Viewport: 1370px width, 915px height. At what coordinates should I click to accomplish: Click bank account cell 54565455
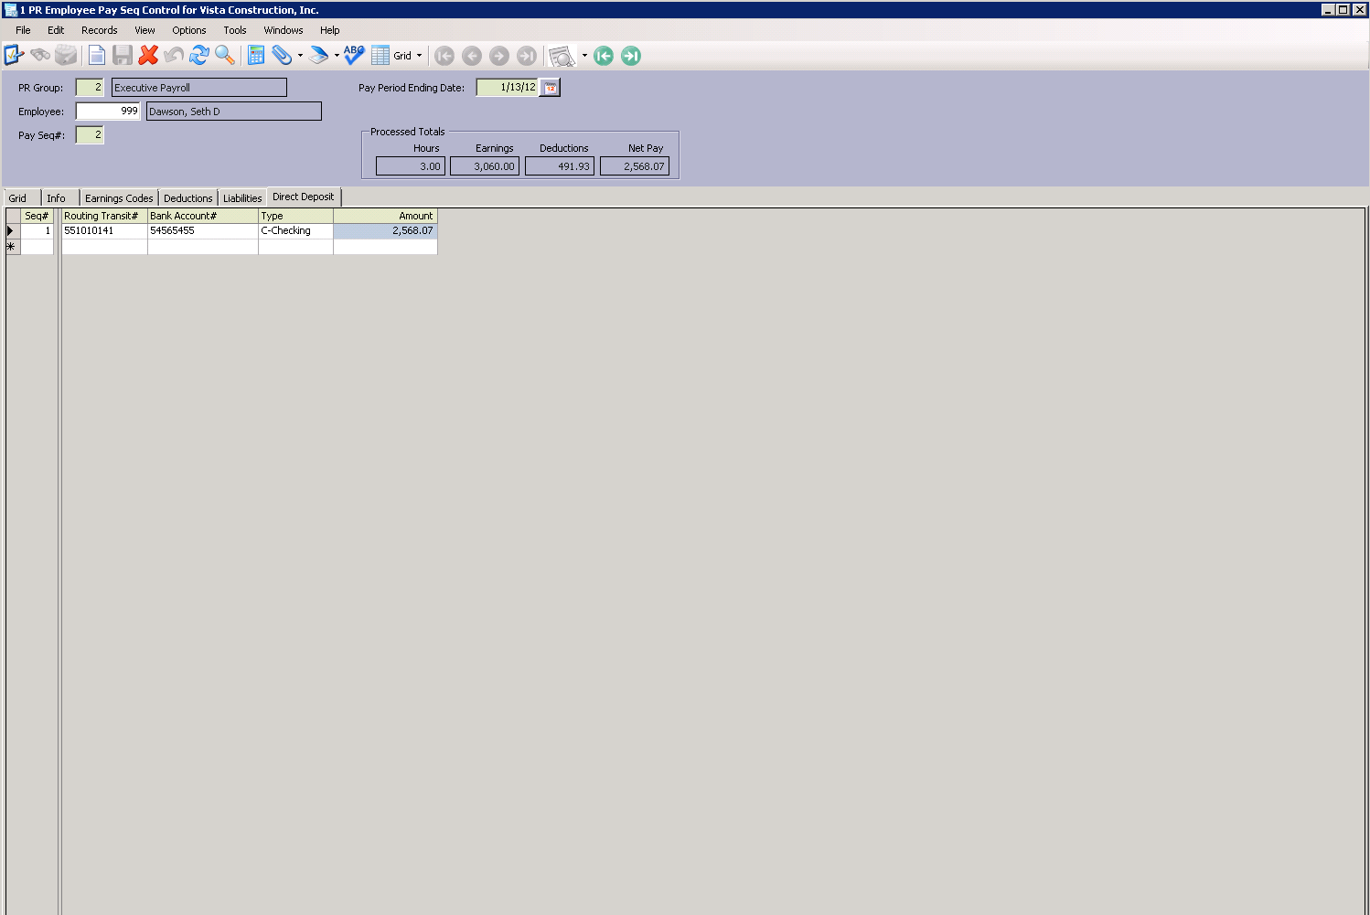pyautogui.click(x=203, y=231)
